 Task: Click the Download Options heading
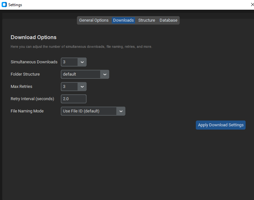[34, 37]
